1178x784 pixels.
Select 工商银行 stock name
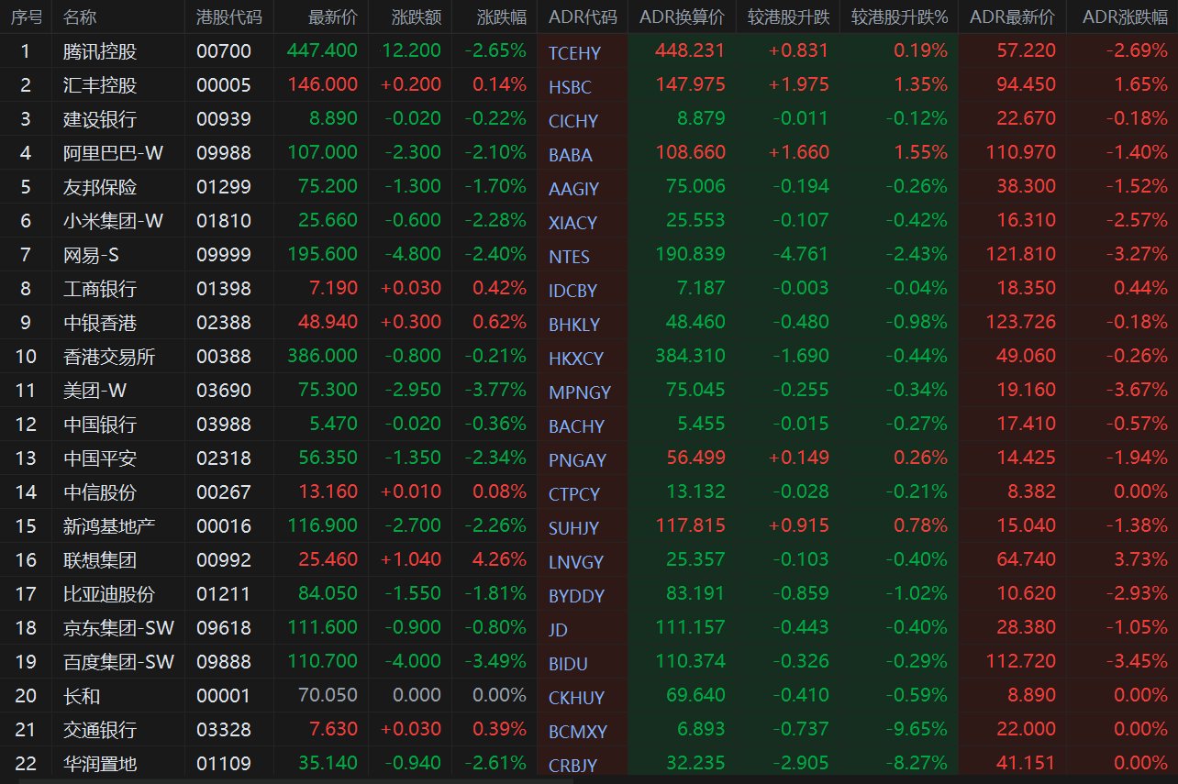pos(100,289)
